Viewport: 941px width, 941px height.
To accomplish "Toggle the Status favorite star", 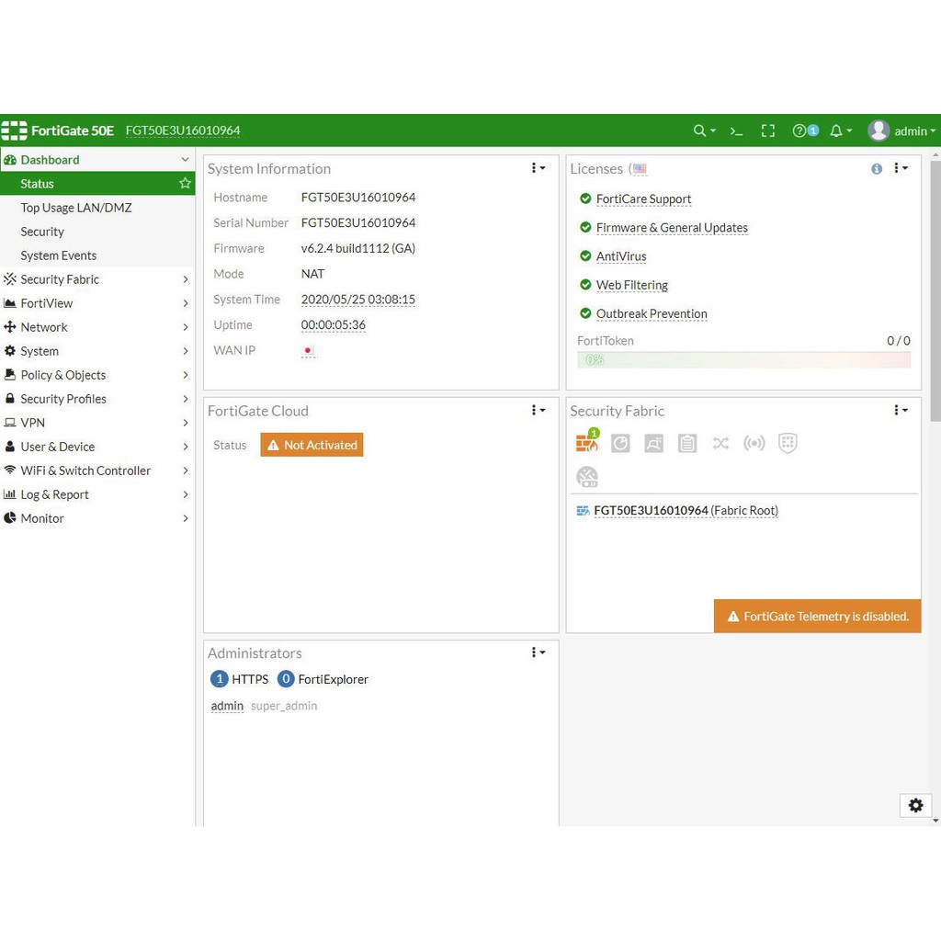I will pyautogui.click(x=185, y=184).
